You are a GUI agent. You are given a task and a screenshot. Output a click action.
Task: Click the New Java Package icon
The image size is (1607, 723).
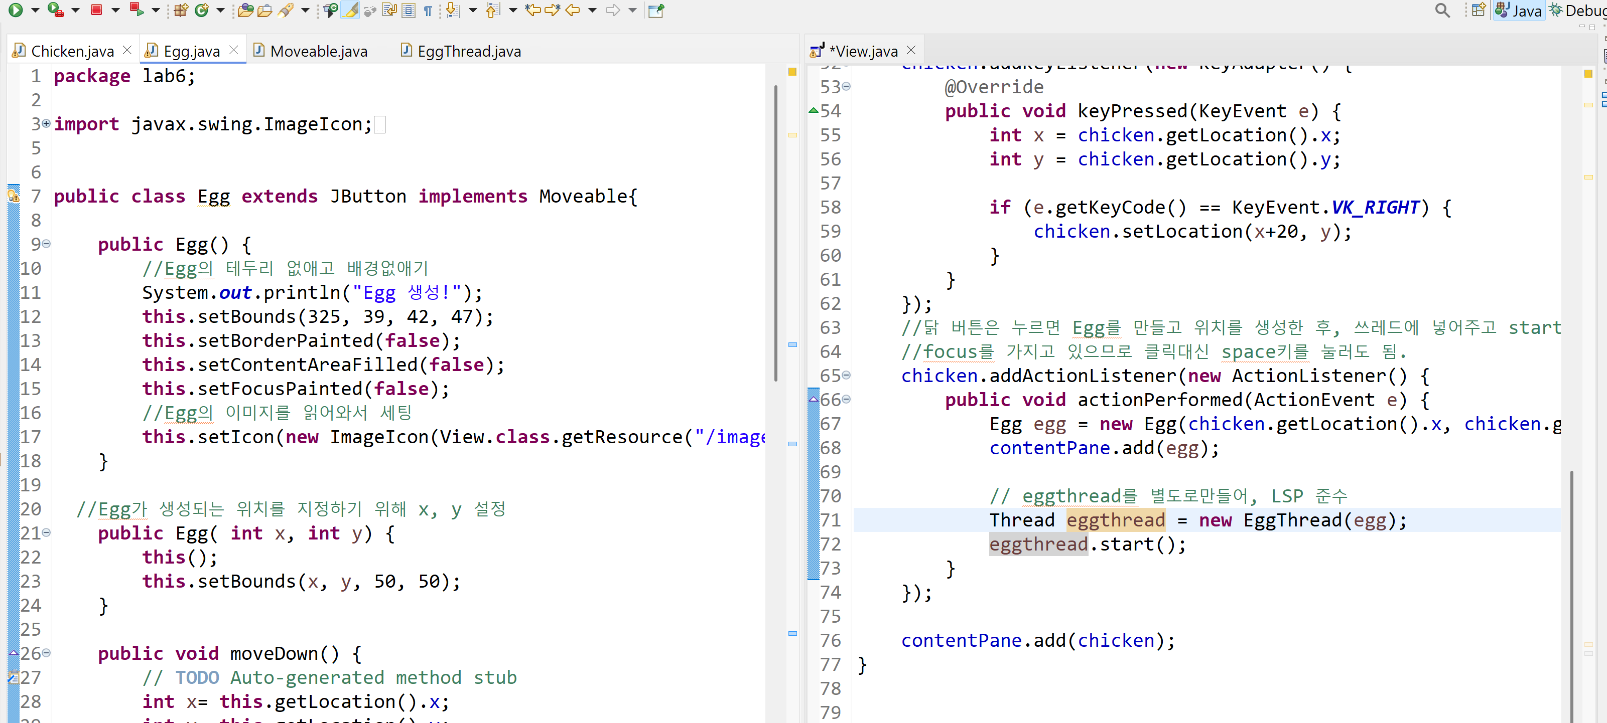pos(181,10)
